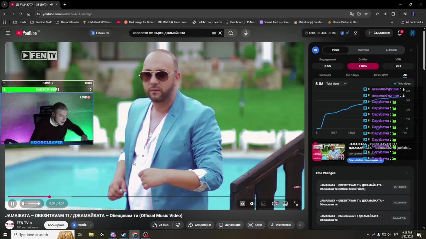
Task: Toggle autoplay switch in player
Action: [x=252, y=203]
